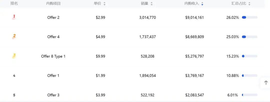
Task: Open the Offer 2 item row
Action: (53, 18)
